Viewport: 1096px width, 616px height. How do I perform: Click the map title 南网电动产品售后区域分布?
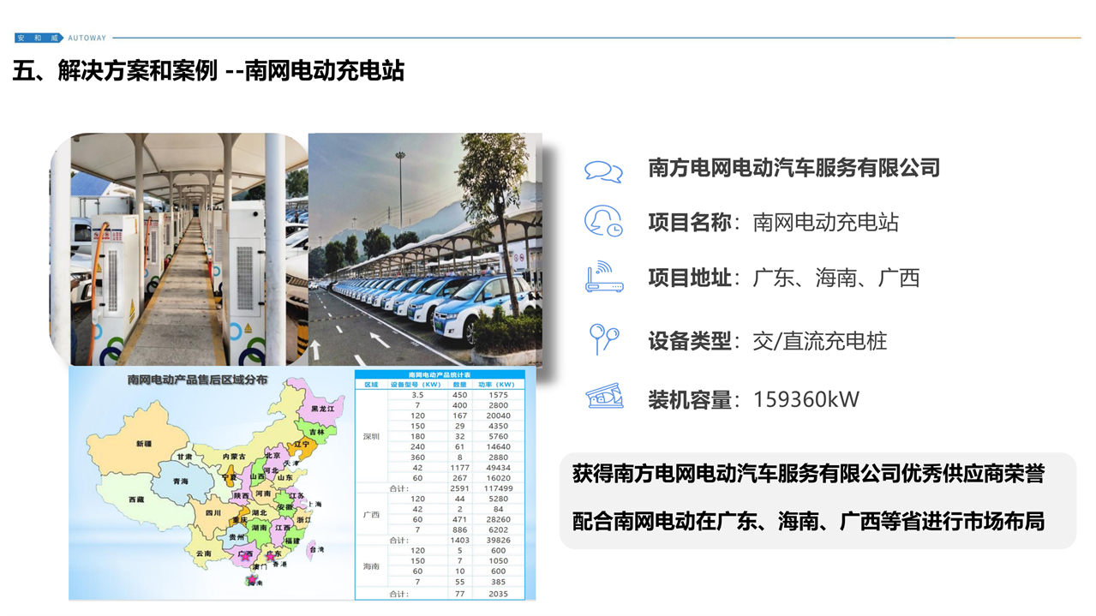coord(197,380)
